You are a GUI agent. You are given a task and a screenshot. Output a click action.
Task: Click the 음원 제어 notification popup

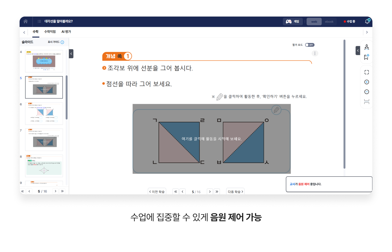click(x=329, y=184)
